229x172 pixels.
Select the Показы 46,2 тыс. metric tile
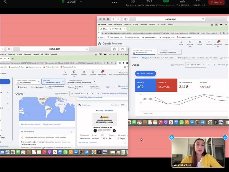(x=167, y=85)
